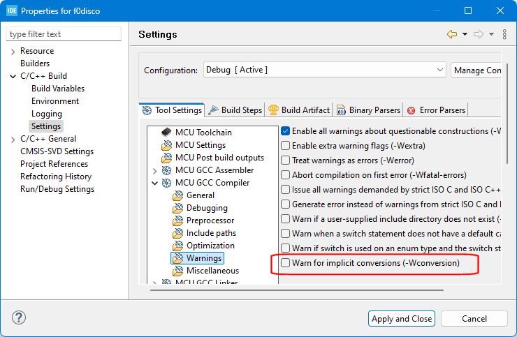
Task: Click the type filter text field
Action: (x=64, y=34)
